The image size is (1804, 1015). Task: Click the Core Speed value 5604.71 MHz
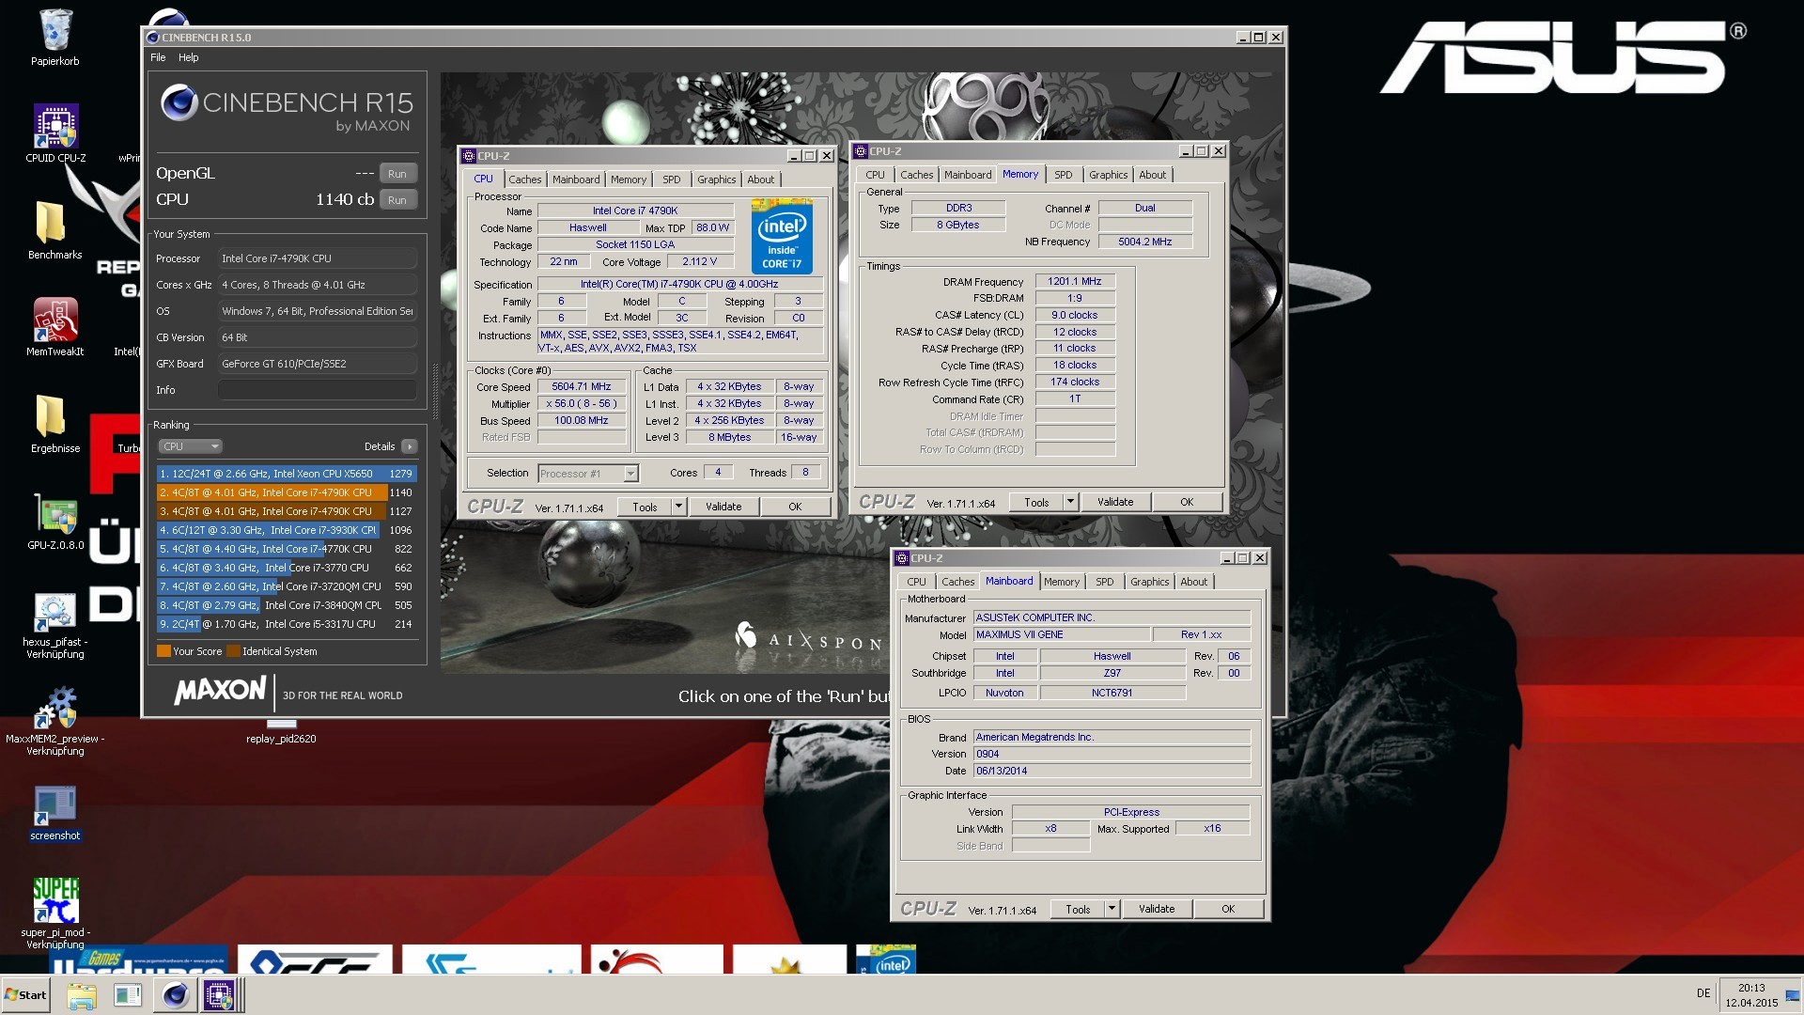coord(582,386)
